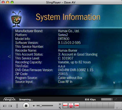Click the slingbox logo in status bar
Image resolution: width=122 pixels, height=110 pixels.
point(9,99)
